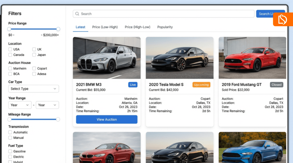Expand the starting Year dropdown

pyautogui.click(x=20, y=105)
